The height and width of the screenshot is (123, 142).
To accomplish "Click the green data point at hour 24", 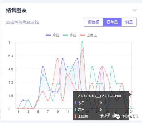I will click(x=131, y=108).
